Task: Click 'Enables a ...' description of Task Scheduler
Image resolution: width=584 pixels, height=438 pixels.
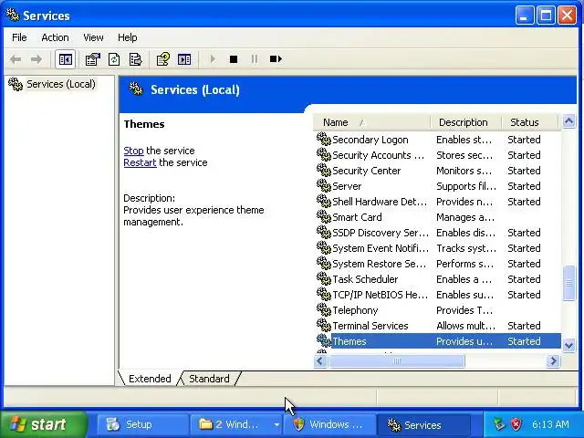Action: [x=464, y=279]
